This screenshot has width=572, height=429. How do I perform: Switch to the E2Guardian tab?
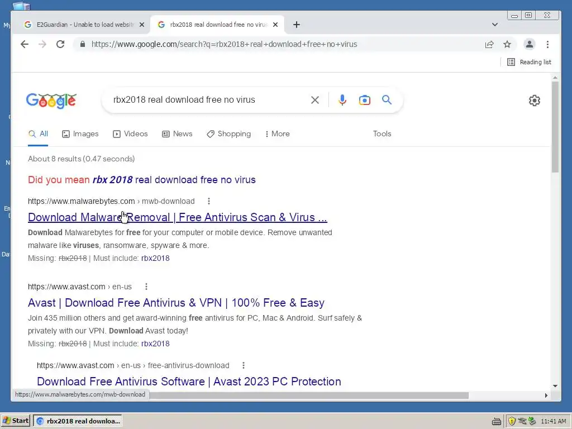point(84,25)
